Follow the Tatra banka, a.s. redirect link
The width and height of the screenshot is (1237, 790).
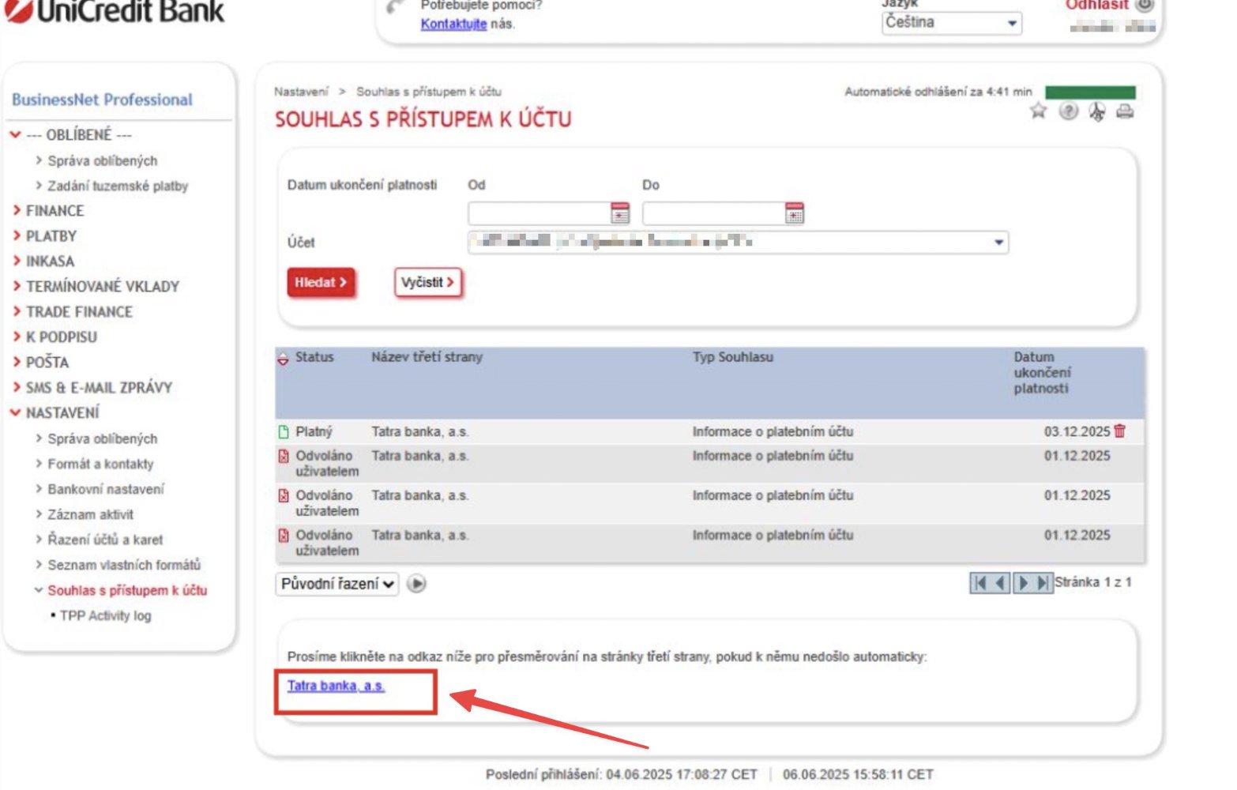(336, 686)
